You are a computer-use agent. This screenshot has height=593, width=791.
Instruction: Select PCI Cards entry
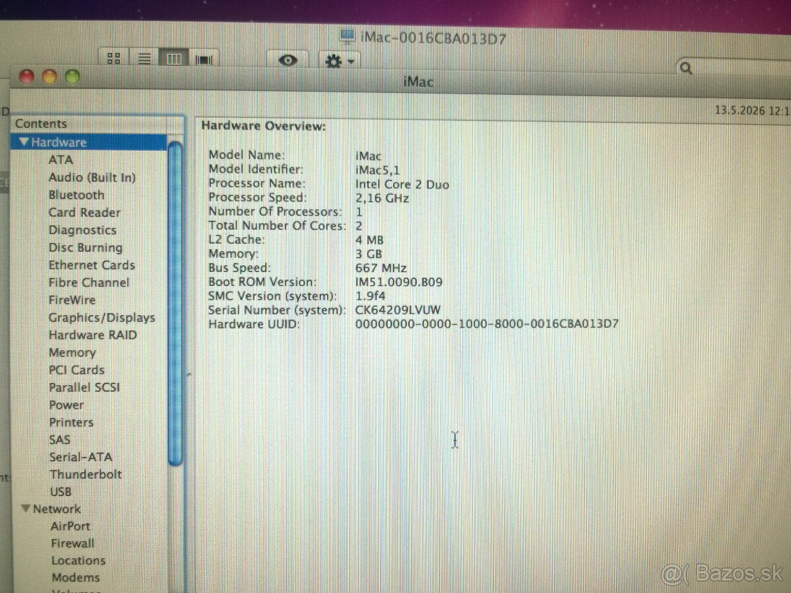[x=76, y=370]
